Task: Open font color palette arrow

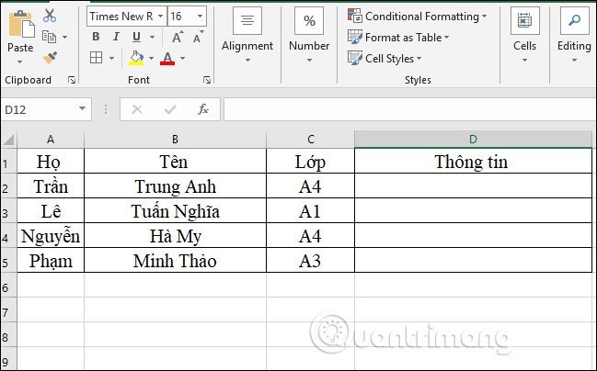Action: (x=183, y=58)
